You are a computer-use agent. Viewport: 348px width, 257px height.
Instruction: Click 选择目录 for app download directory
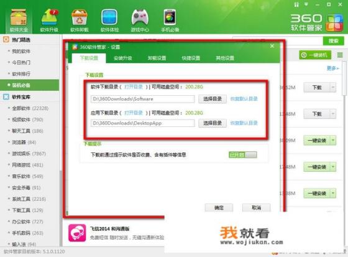tap(213, 123)
